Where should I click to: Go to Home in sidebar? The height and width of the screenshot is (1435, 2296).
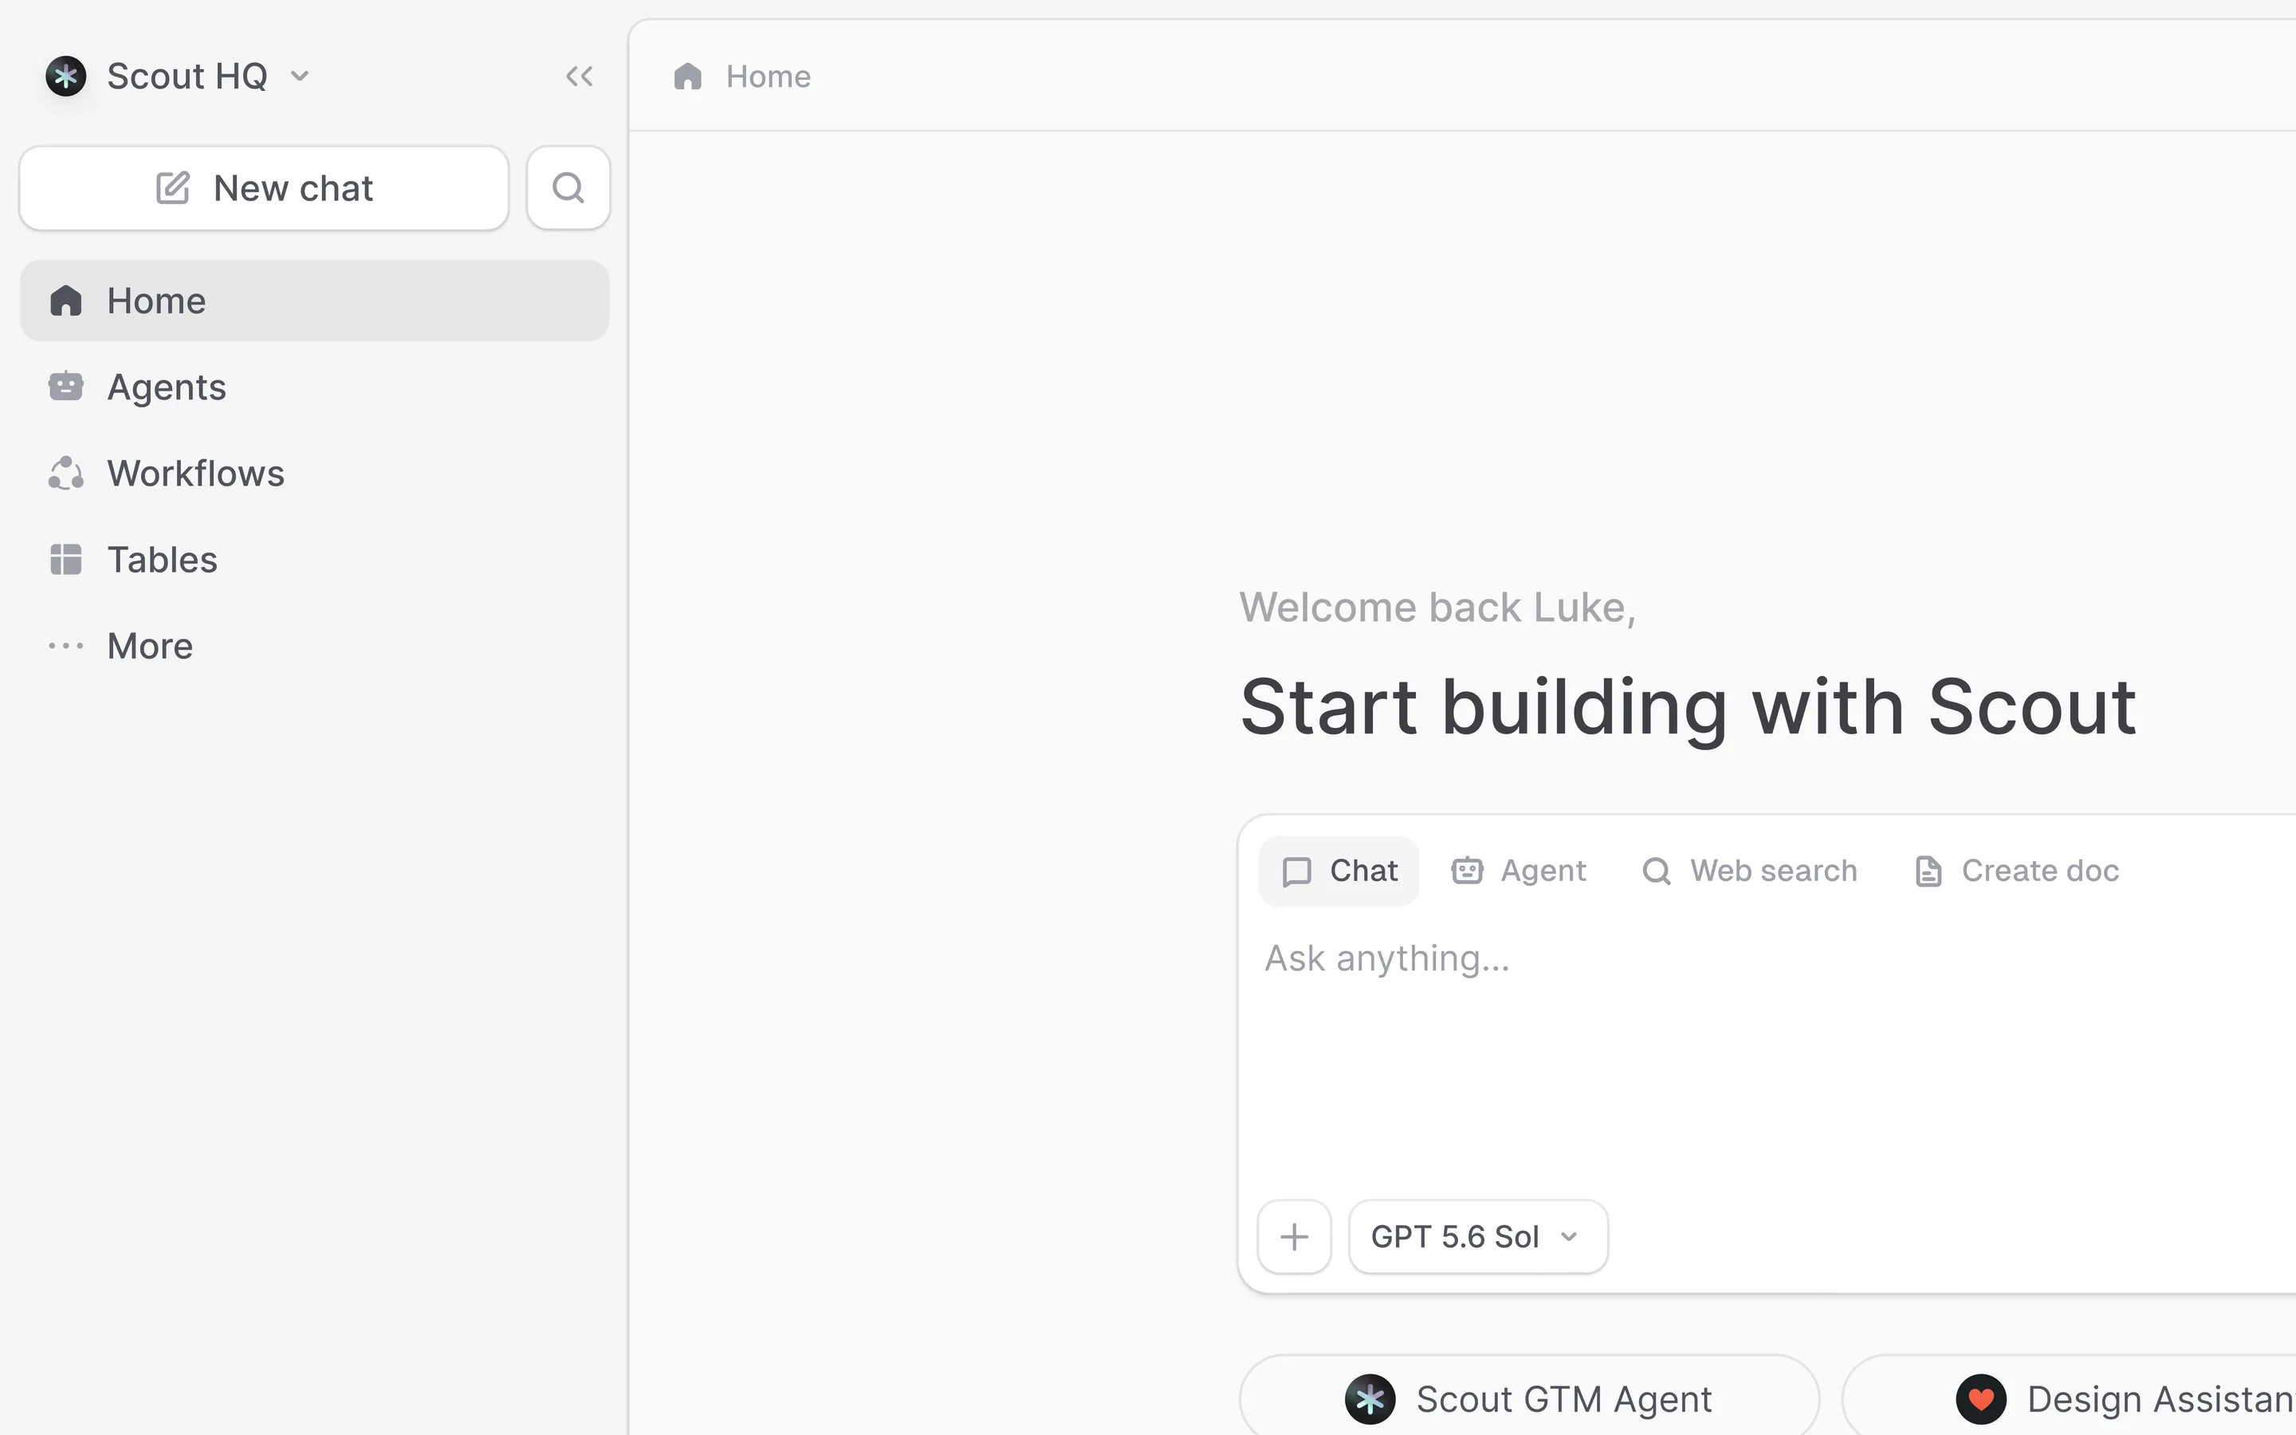click(x=314, y=301)
